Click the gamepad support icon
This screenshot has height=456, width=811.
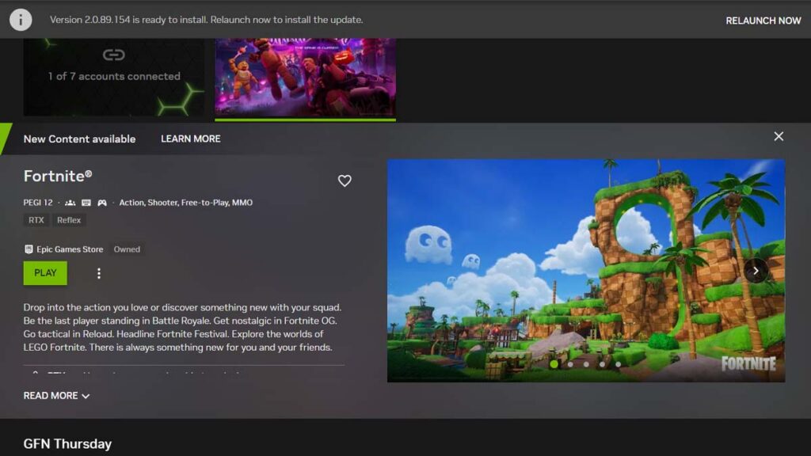tap(102, 203)
